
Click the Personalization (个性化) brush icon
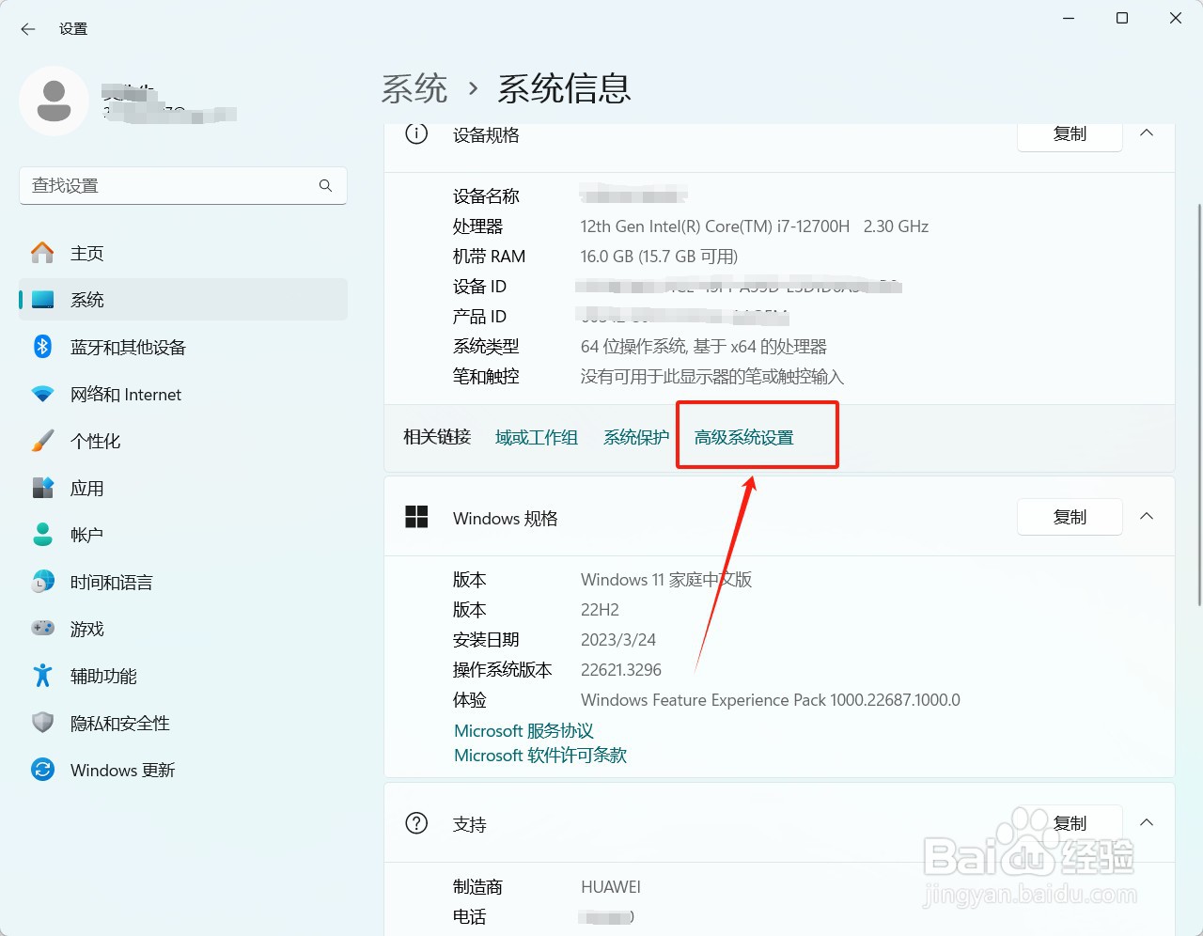[42, 441]
